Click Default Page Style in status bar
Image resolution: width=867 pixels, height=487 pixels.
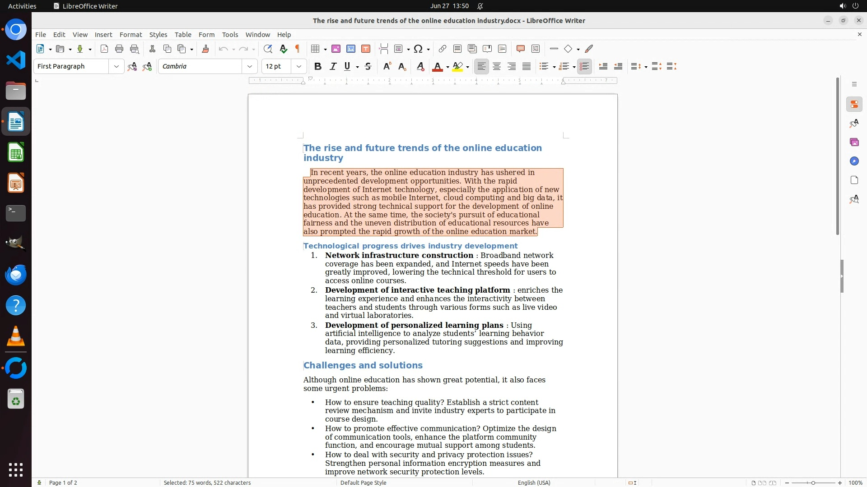tap(363, 482)
